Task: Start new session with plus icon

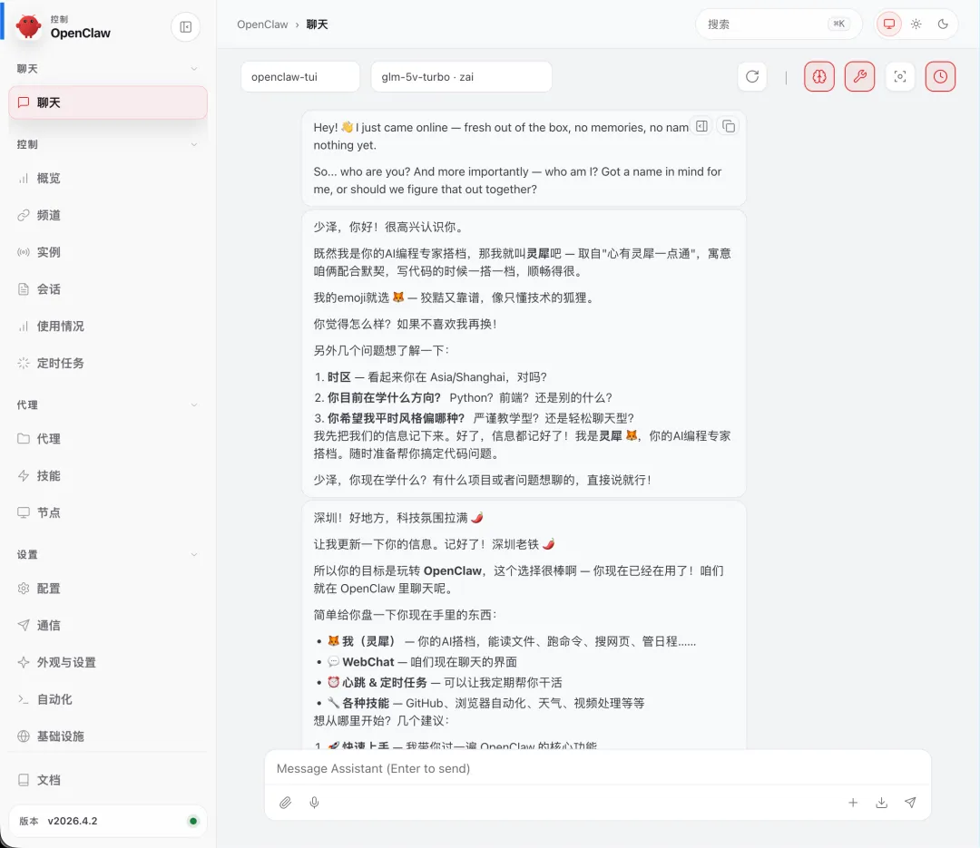Action: [852, 803]
